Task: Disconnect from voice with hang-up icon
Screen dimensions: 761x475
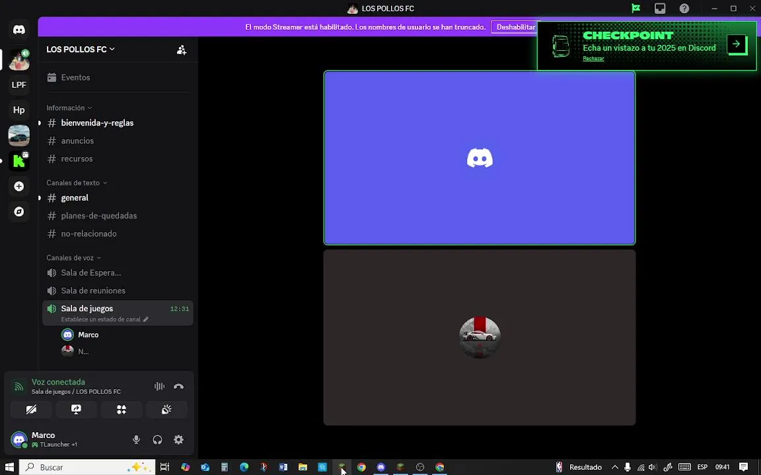Action: pyautogui.click(x=178, y=387)
